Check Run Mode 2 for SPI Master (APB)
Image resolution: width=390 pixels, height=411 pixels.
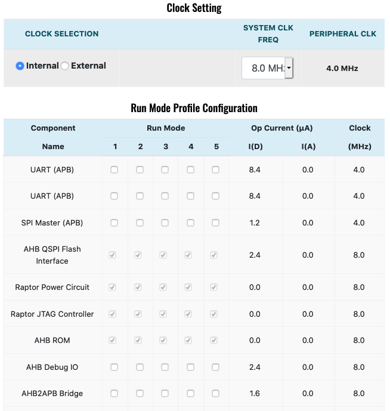(140, 223)
